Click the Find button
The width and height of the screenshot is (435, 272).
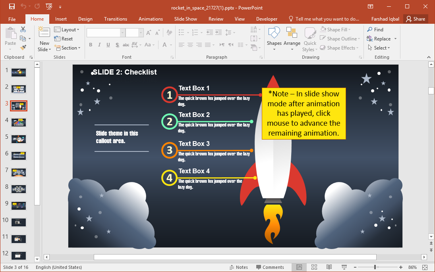click(375, 30)
